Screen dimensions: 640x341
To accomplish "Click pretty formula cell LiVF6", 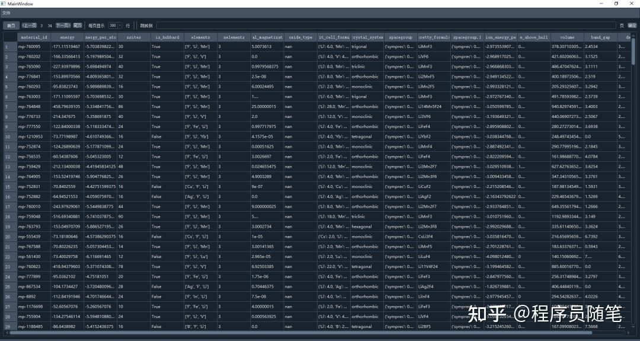I will 434,57.
